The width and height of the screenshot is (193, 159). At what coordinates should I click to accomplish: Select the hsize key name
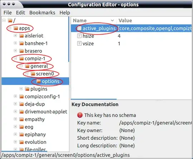(x=88, y=36)
